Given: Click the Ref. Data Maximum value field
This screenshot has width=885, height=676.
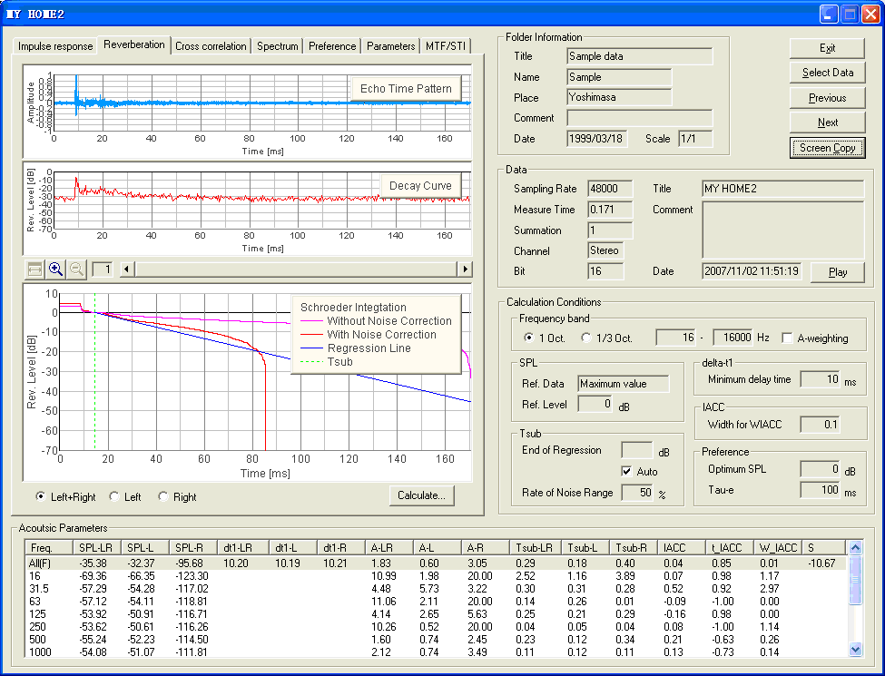Looking at the screenshot, I should coord(624,384).
